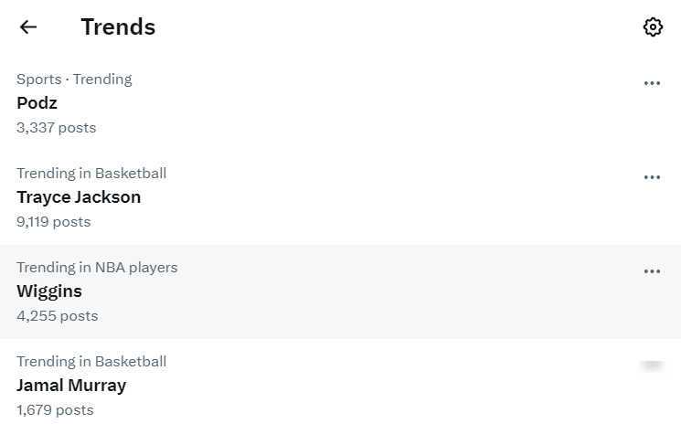This screenshot has width=681, height=434.
Task: Click the 3,337 posts count
Action: (56, 128)
